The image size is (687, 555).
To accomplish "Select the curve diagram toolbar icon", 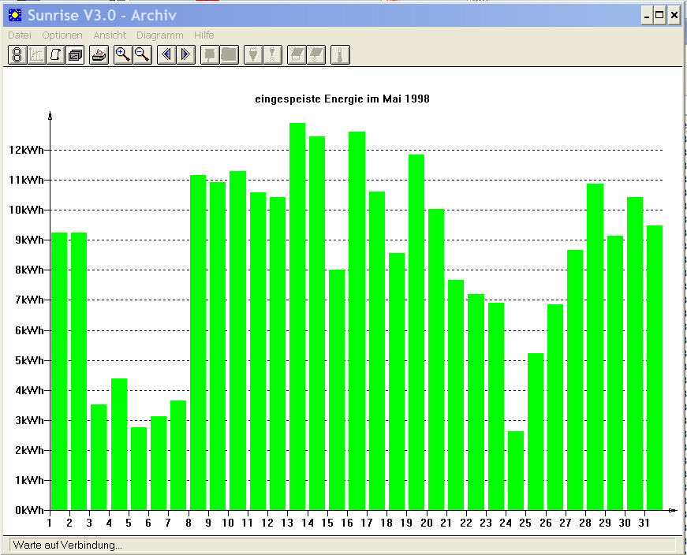I will (36, 55).
